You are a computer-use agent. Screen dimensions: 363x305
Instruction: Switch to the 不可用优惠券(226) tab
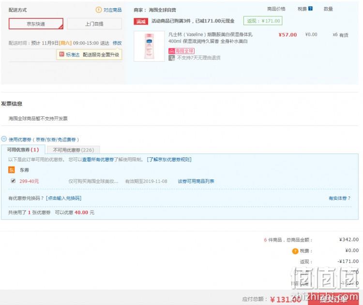pos(74,150)
